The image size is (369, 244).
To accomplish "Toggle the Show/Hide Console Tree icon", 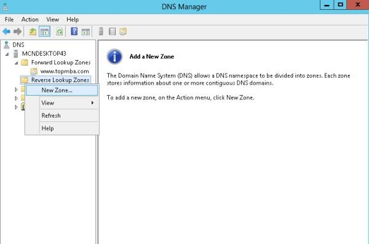I will point(44,31).
